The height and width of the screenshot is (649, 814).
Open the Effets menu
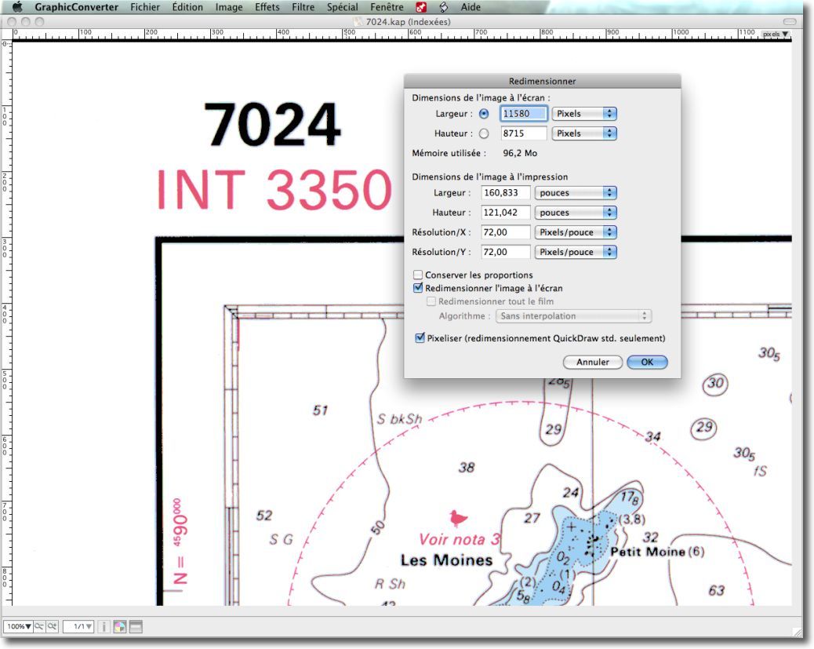pos(267,7)
